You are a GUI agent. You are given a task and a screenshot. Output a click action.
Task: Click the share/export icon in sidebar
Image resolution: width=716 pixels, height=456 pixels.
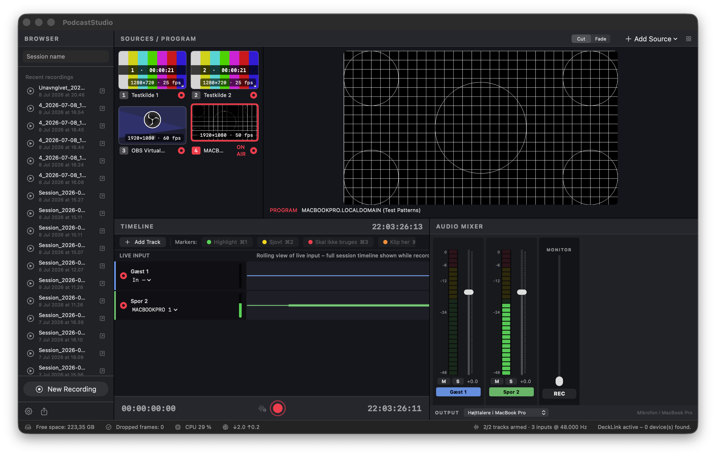(x=44, y=411)
